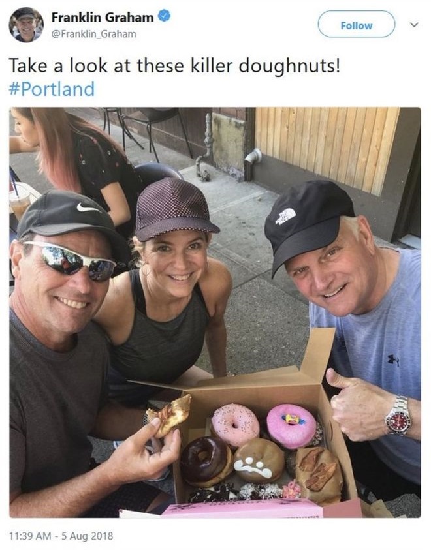Open the Franklin Graham display name
431x550 pixels.
click(x=102, y=17)
